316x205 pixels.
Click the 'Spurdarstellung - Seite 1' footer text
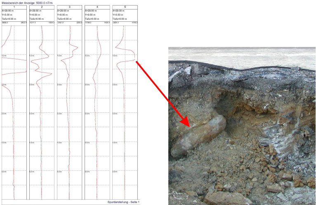pyautogui.click(x=123, y=202)
